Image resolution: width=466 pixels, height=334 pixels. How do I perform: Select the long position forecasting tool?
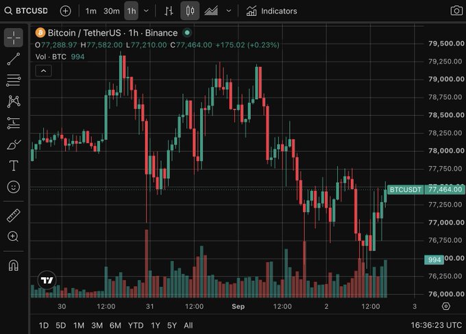pos(14,123)
